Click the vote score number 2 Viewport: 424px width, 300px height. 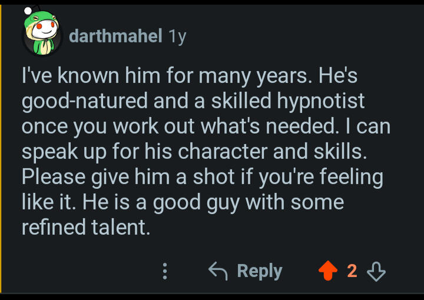(352, 271)
